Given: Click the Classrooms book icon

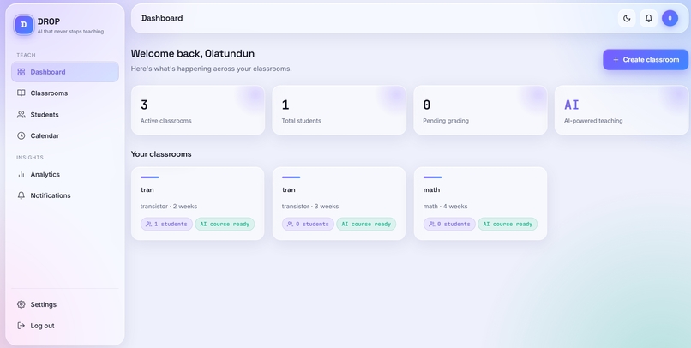Looking at the screenshot, I should pos(21,93).
